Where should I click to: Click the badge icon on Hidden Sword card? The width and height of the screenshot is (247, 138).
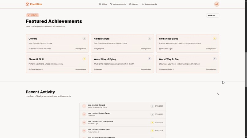click(150, 38)
